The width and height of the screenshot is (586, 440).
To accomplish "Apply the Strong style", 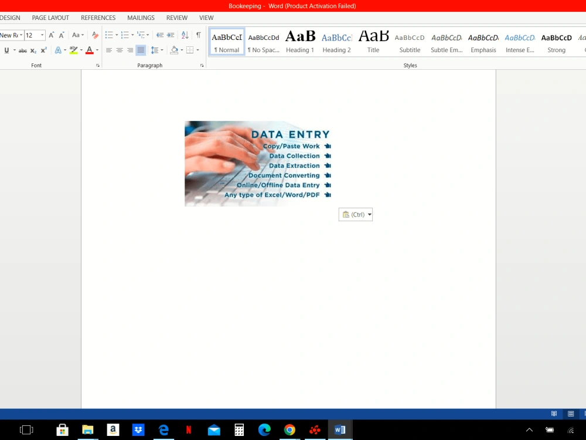I will coord(557,42).
